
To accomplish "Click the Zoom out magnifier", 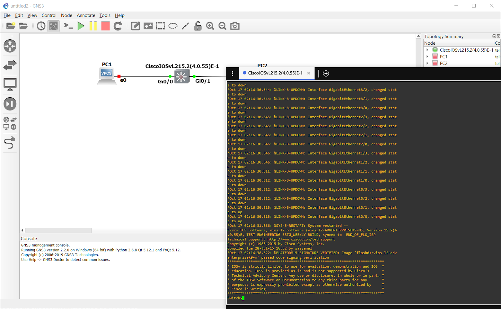I will click(x=222, y=26).
